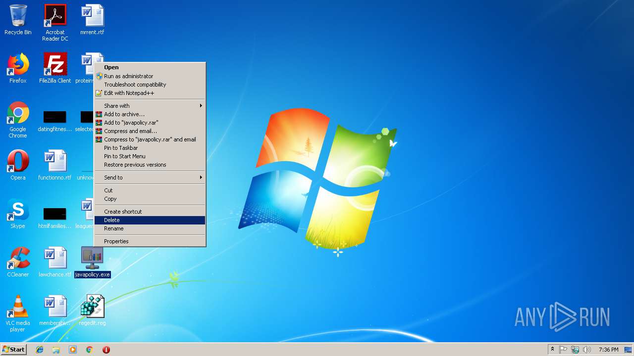
Task: Click the volume speaker tray icon
Action: 587,350
